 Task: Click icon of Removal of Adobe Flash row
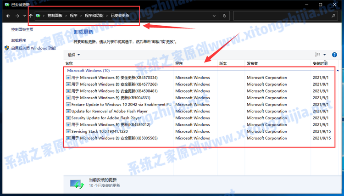(x=68, y=111)
